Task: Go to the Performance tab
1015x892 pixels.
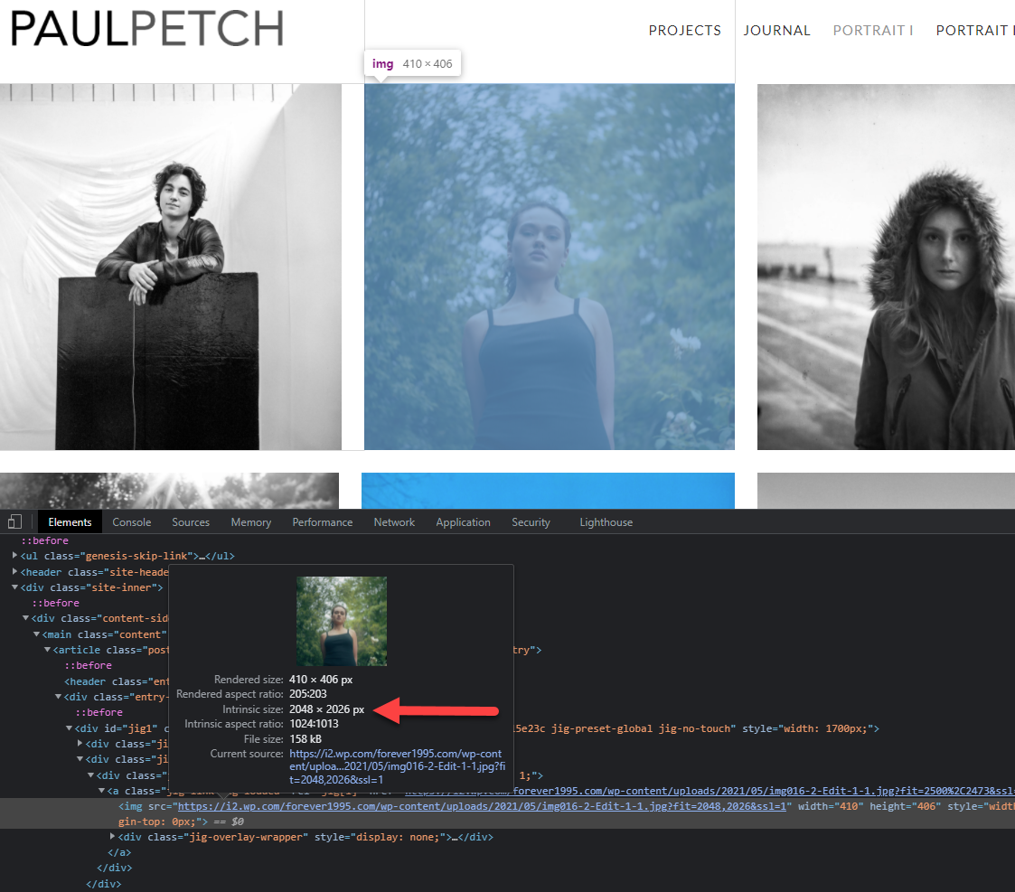Action: click(323, 522)
